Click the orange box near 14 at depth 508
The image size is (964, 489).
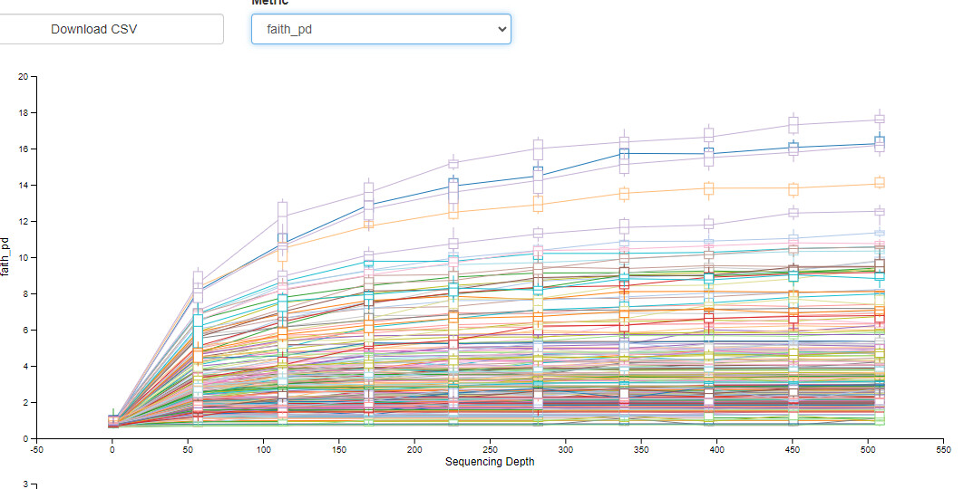point(879,183)
